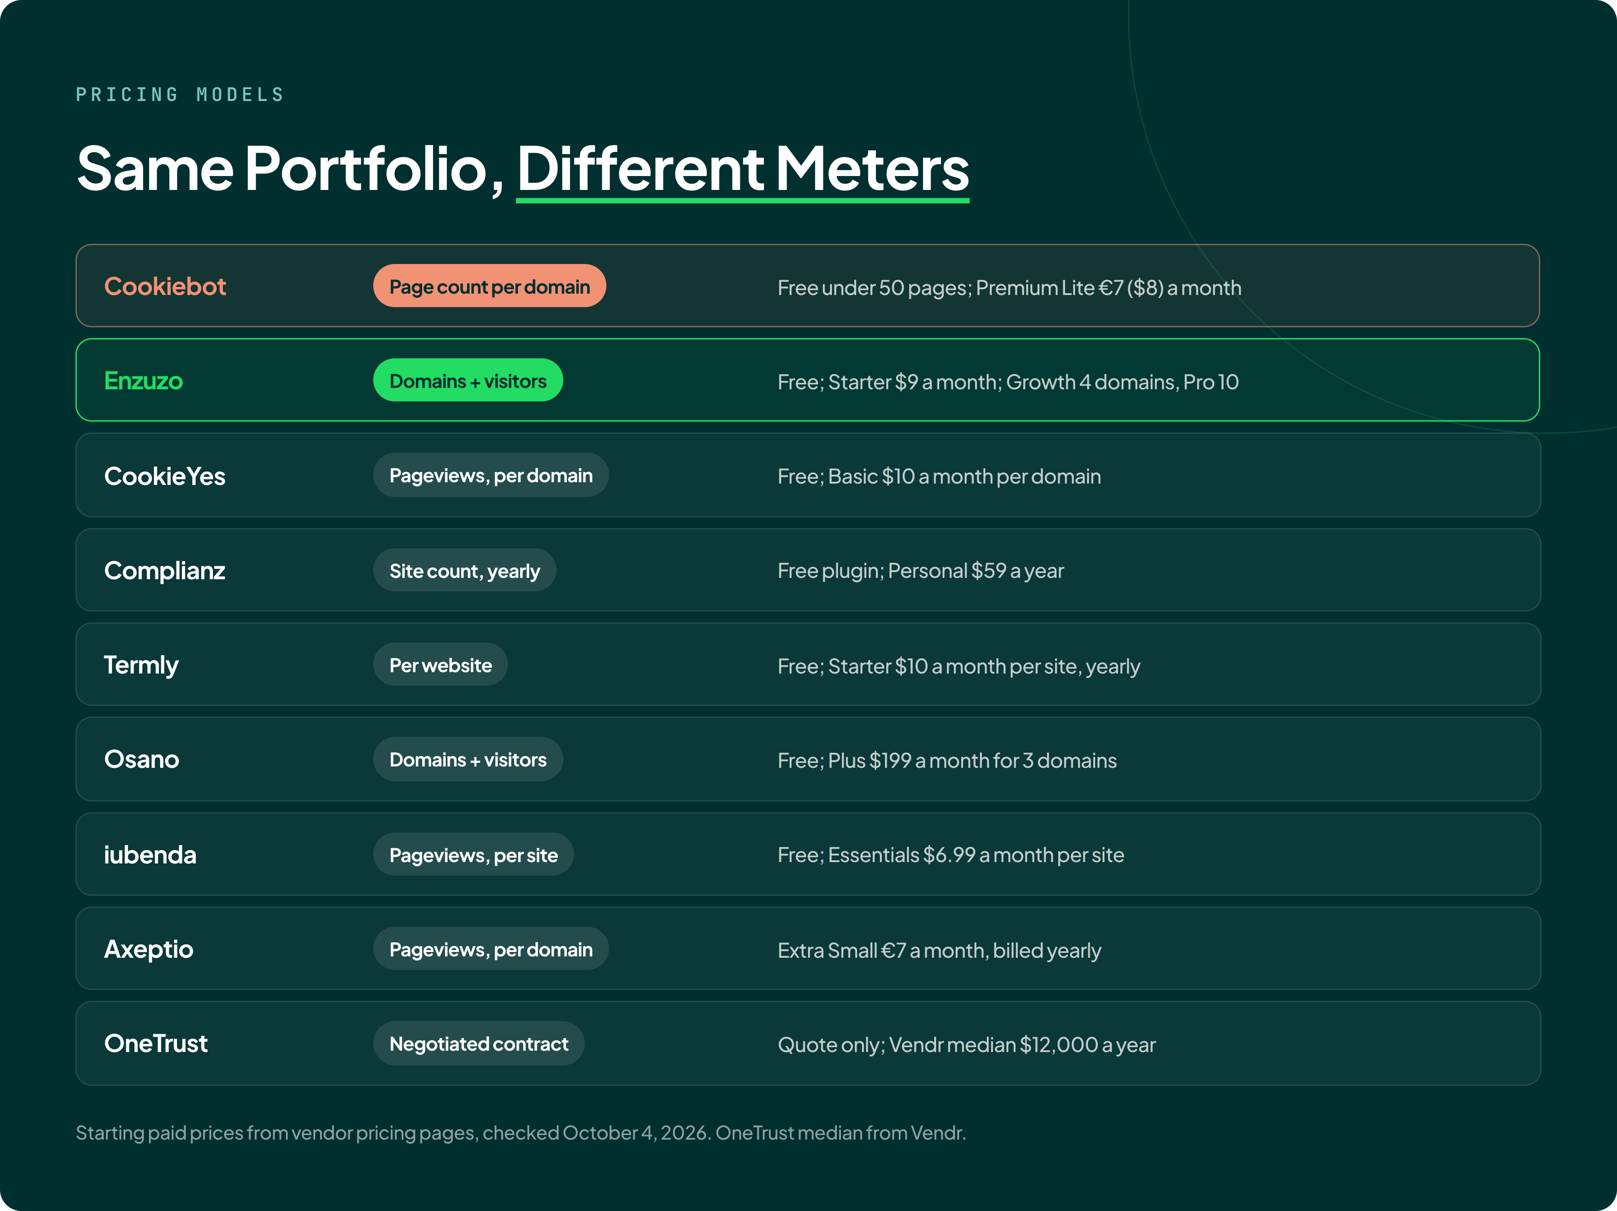
Task: Click the 'Pageviews, per site' pill
Action: point(473,854)
